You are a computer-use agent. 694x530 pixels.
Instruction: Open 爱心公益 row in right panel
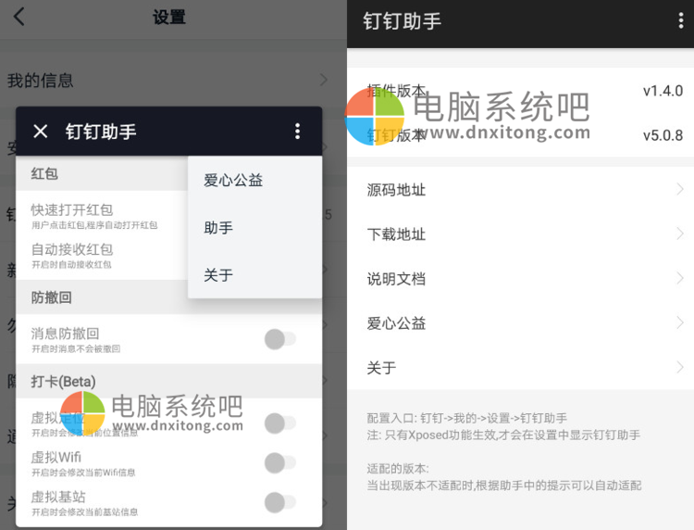pyautogui.click(x=520, y=323)
